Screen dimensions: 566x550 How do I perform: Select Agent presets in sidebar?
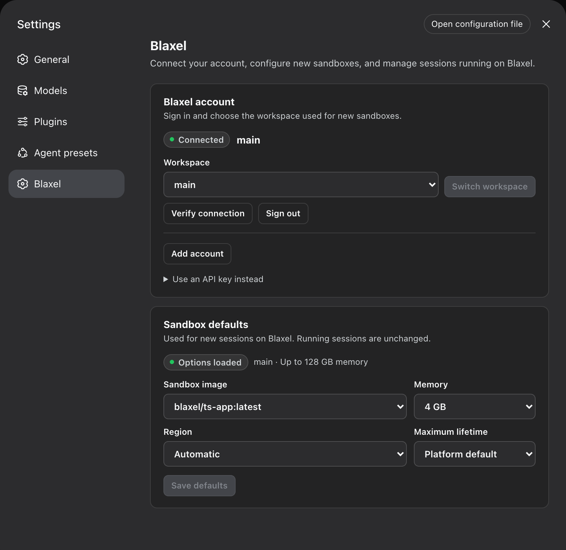(67, 153)
